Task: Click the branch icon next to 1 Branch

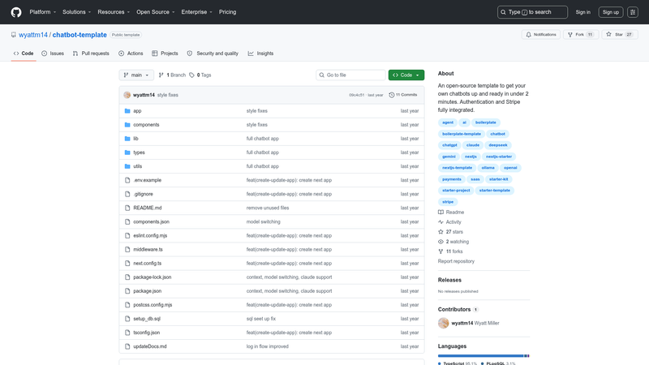Action: [161, 75]
